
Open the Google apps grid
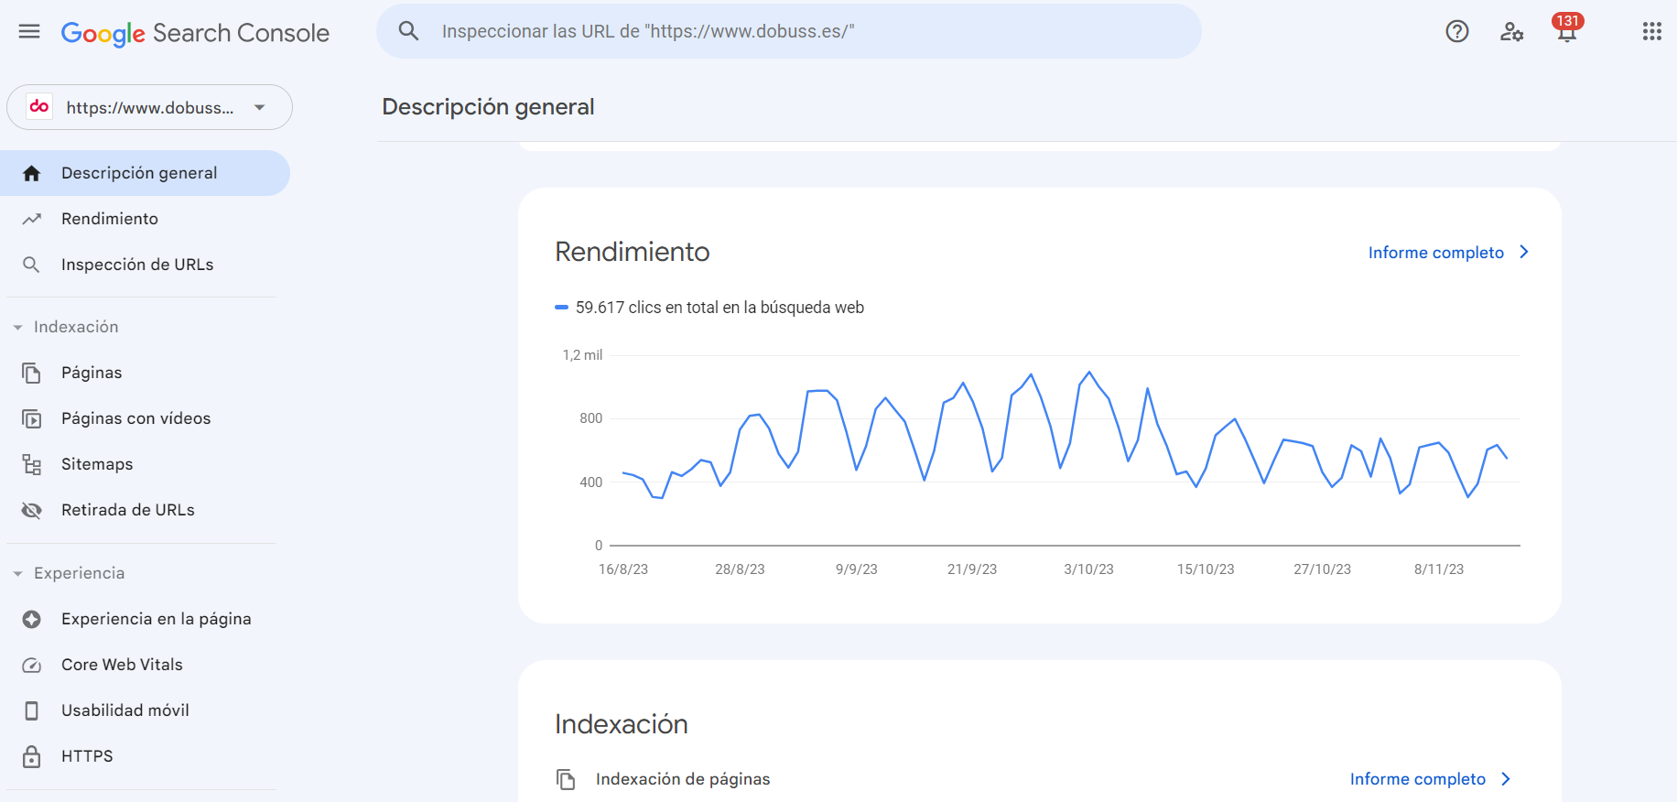click(1651, 31)
